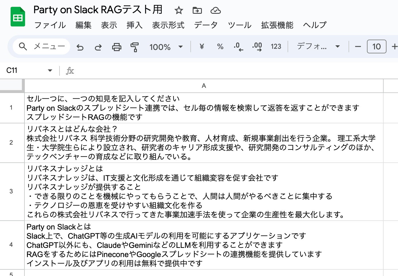Decrease font size with minus button
This screenshot has width=398, height=276.
[x=358, y=46]
